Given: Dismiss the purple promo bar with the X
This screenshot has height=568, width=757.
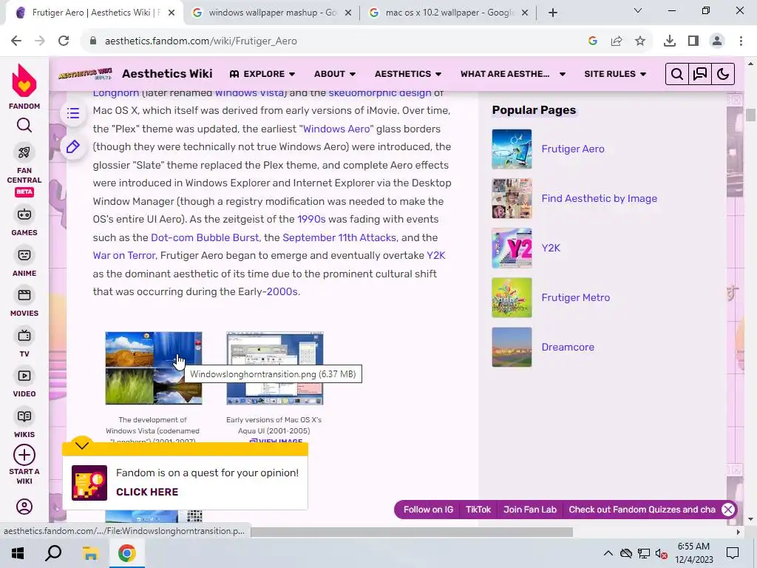Looking at the screenshot, I should pyautogui.click(x=728, y=510).
